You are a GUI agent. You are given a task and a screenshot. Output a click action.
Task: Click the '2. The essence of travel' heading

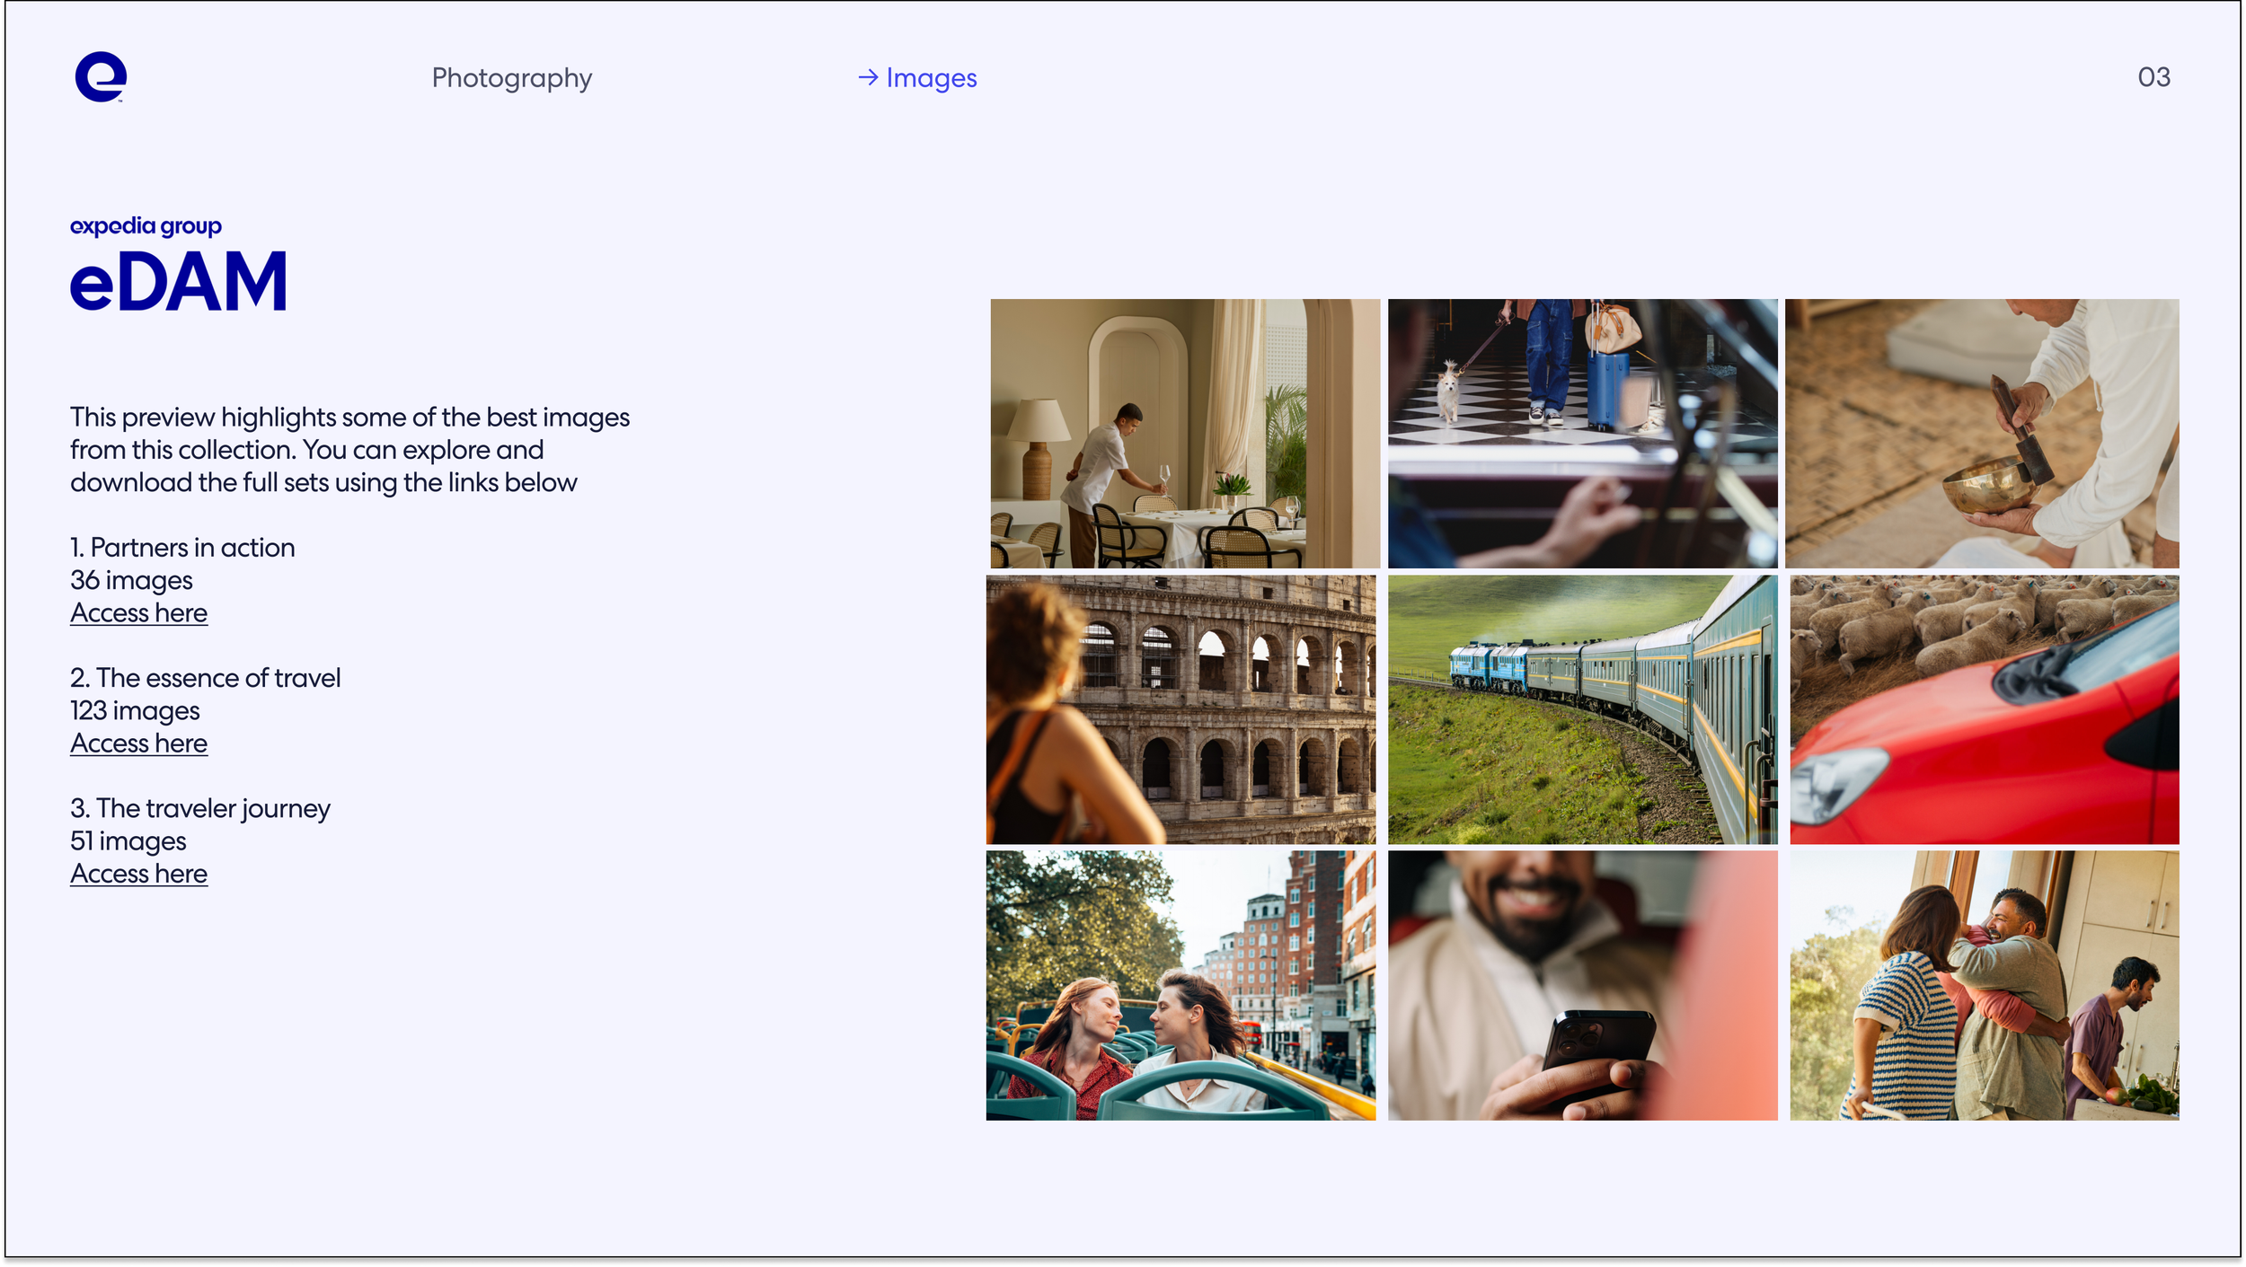click(x=206, y=678)
